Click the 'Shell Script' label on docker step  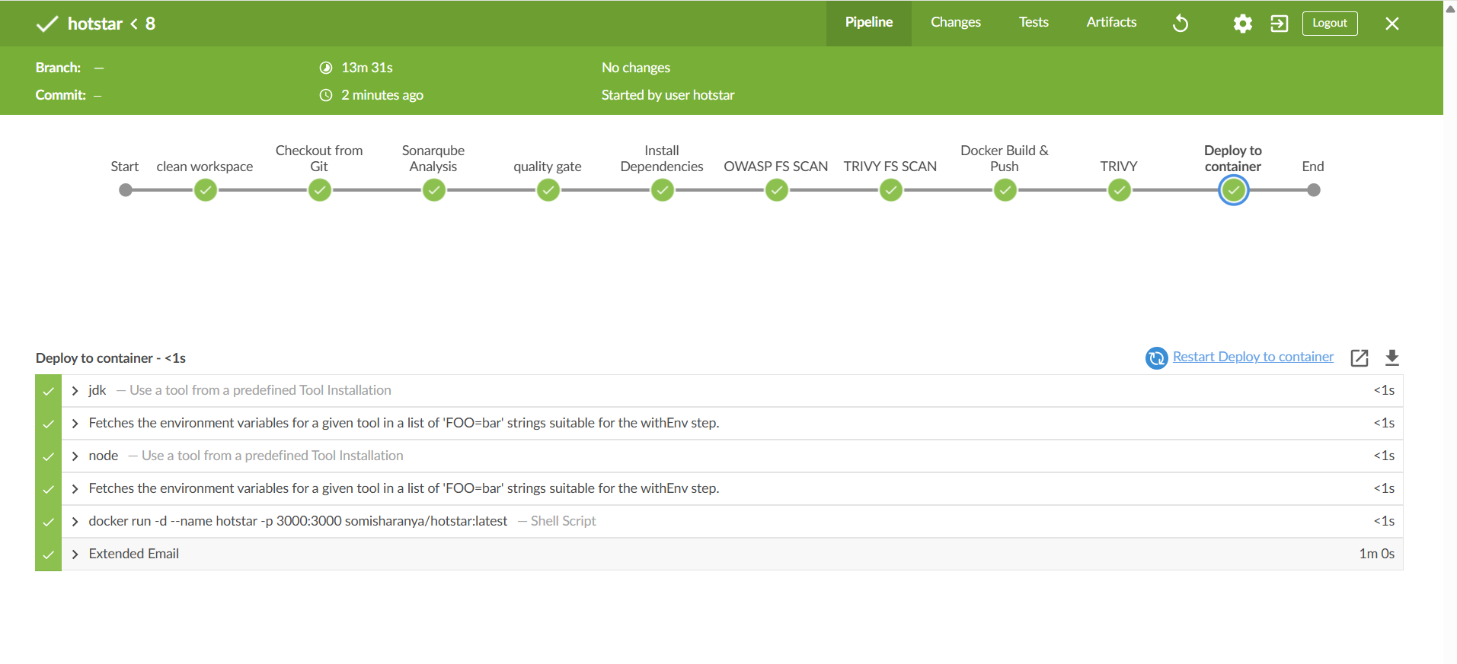[563, 521]
